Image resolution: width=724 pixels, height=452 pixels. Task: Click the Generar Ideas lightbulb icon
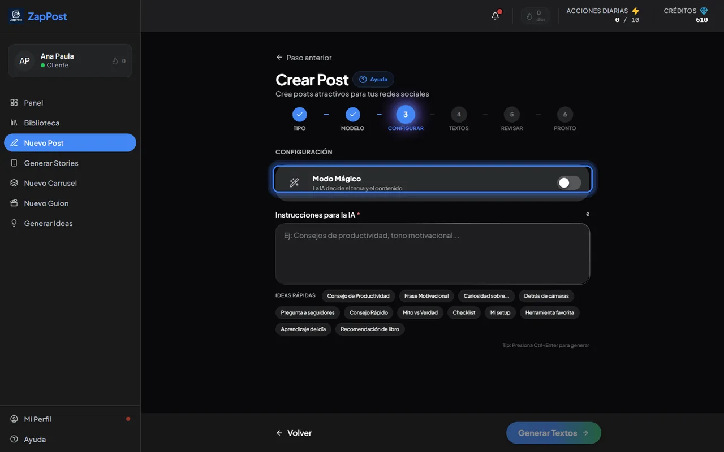coord(14,223)
